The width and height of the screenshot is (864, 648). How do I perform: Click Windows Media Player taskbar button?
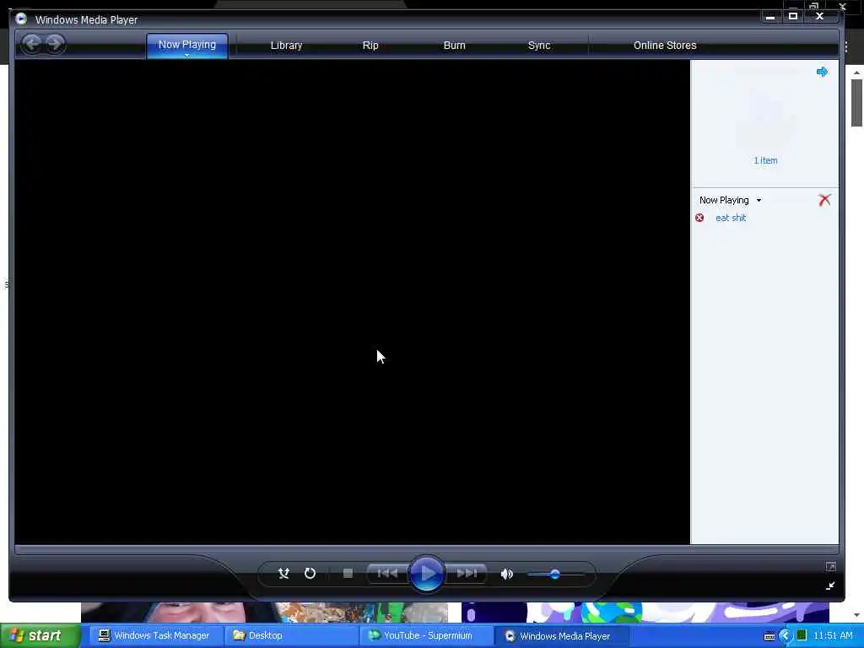[x=561, y=635]
